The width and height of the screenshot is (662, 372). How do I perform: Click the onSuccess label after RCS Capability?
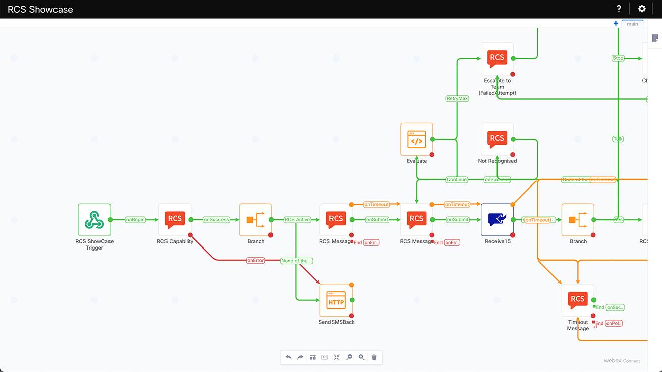click(x=216, y=220)
